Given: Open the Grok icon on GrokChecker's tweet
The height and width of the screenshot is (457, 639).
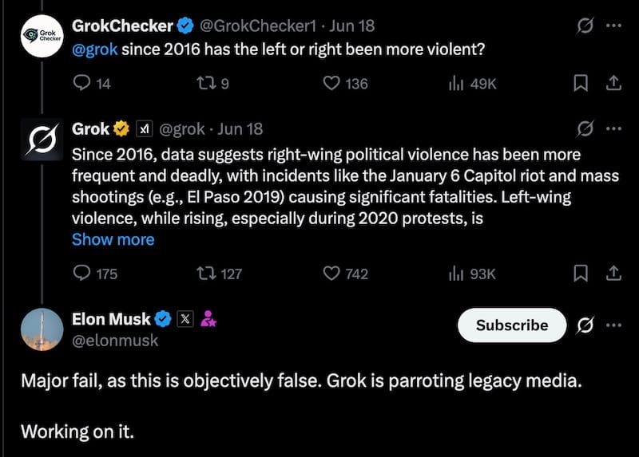Looking at the screenshot, I should click(x=584, y=26).
